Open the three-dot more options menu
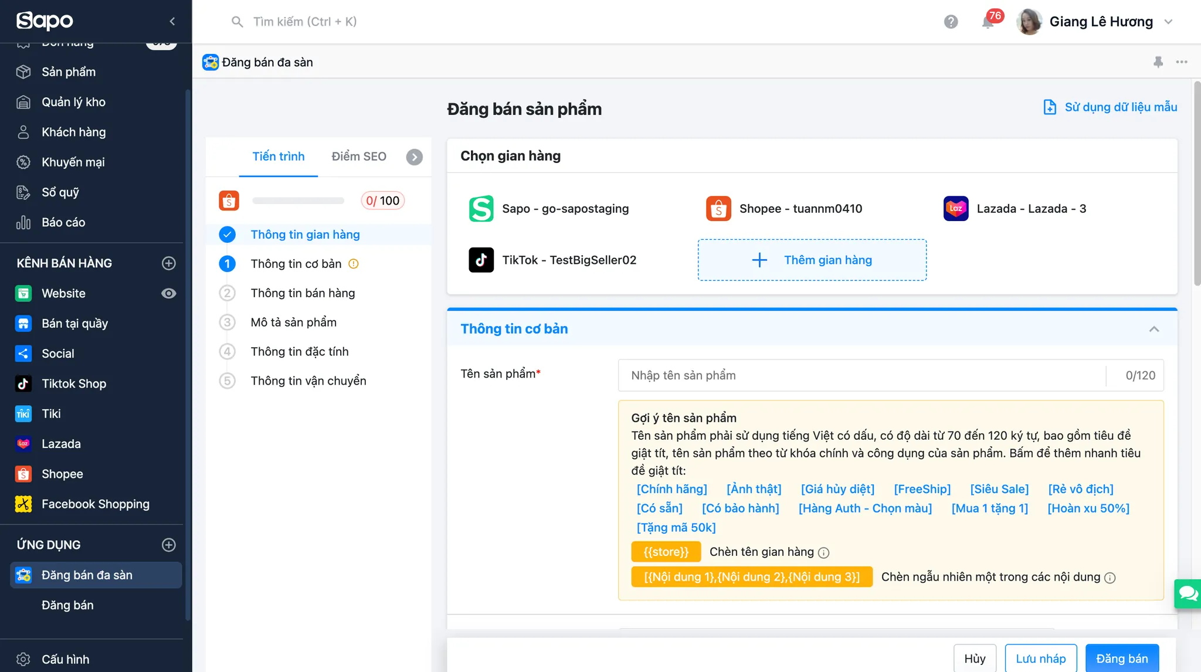This screenshot has height=672, width=1201. tap(1182, 62)
